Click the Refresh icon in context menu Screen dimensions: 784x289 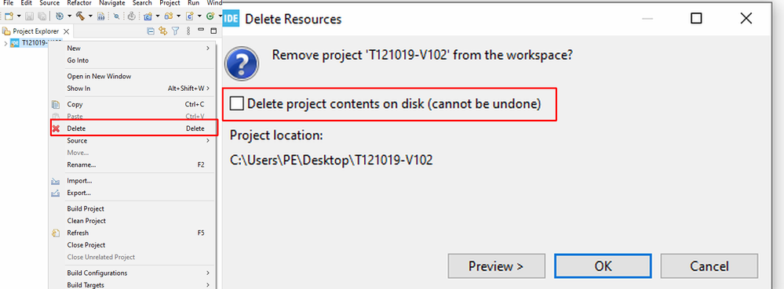click(x=56, y=233)
